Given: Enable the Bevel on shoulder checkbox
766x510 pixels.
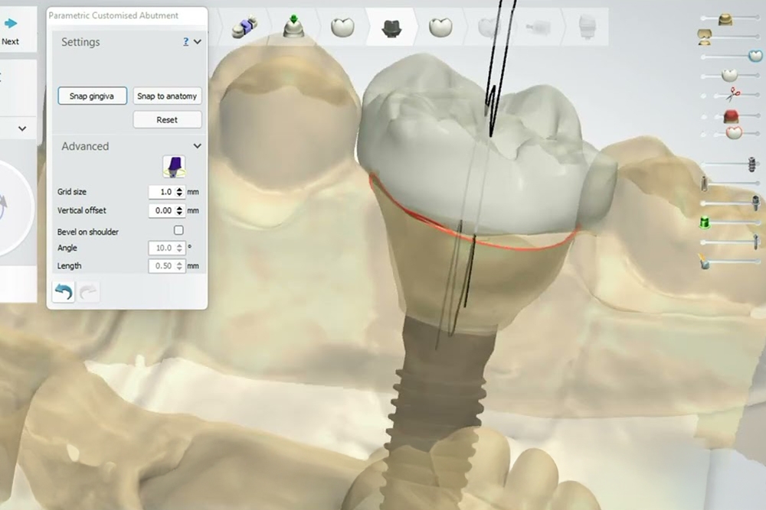Looking at the screenshot, I should pyautogui.click(x=178, y=230).
